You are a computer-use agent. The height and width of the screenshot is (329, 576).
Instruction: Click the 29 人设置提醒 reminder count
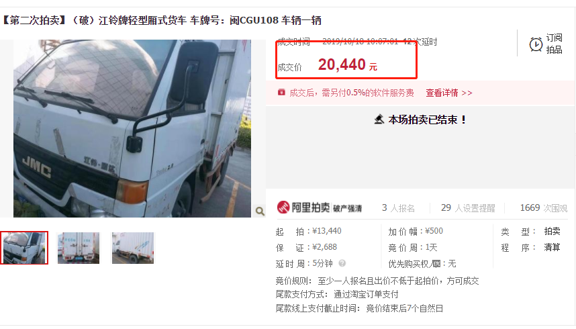click(468, 208)
